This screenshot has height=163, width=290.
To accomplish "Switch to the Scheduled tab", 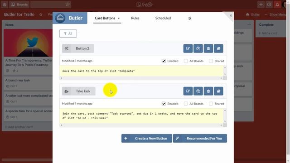I will pos(163,18).
